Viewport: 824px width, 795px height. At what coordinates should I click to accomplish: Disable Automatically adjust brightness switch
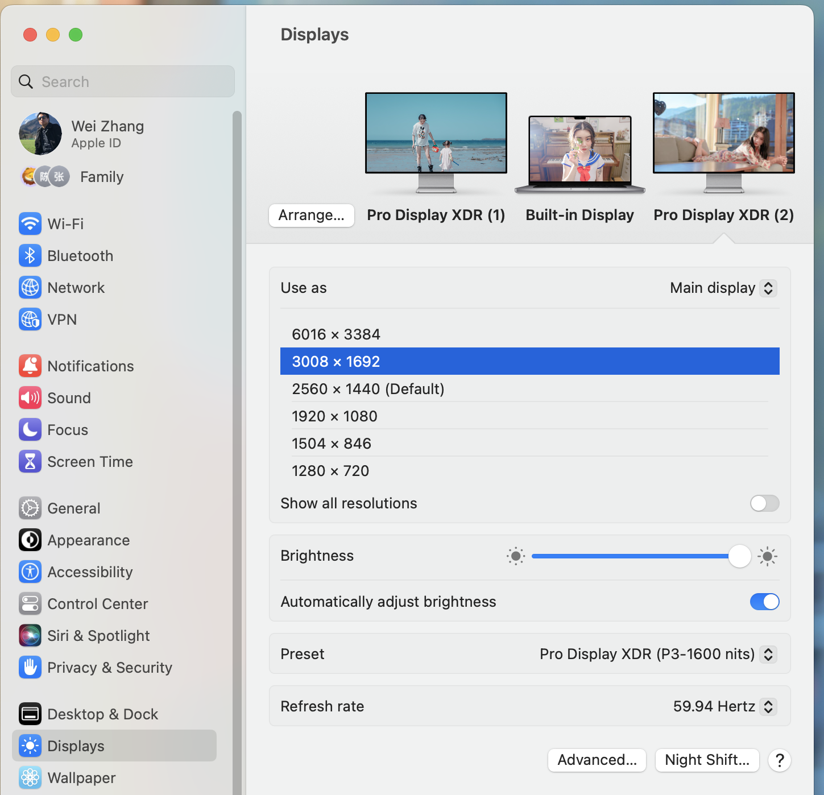pos(764,602)
